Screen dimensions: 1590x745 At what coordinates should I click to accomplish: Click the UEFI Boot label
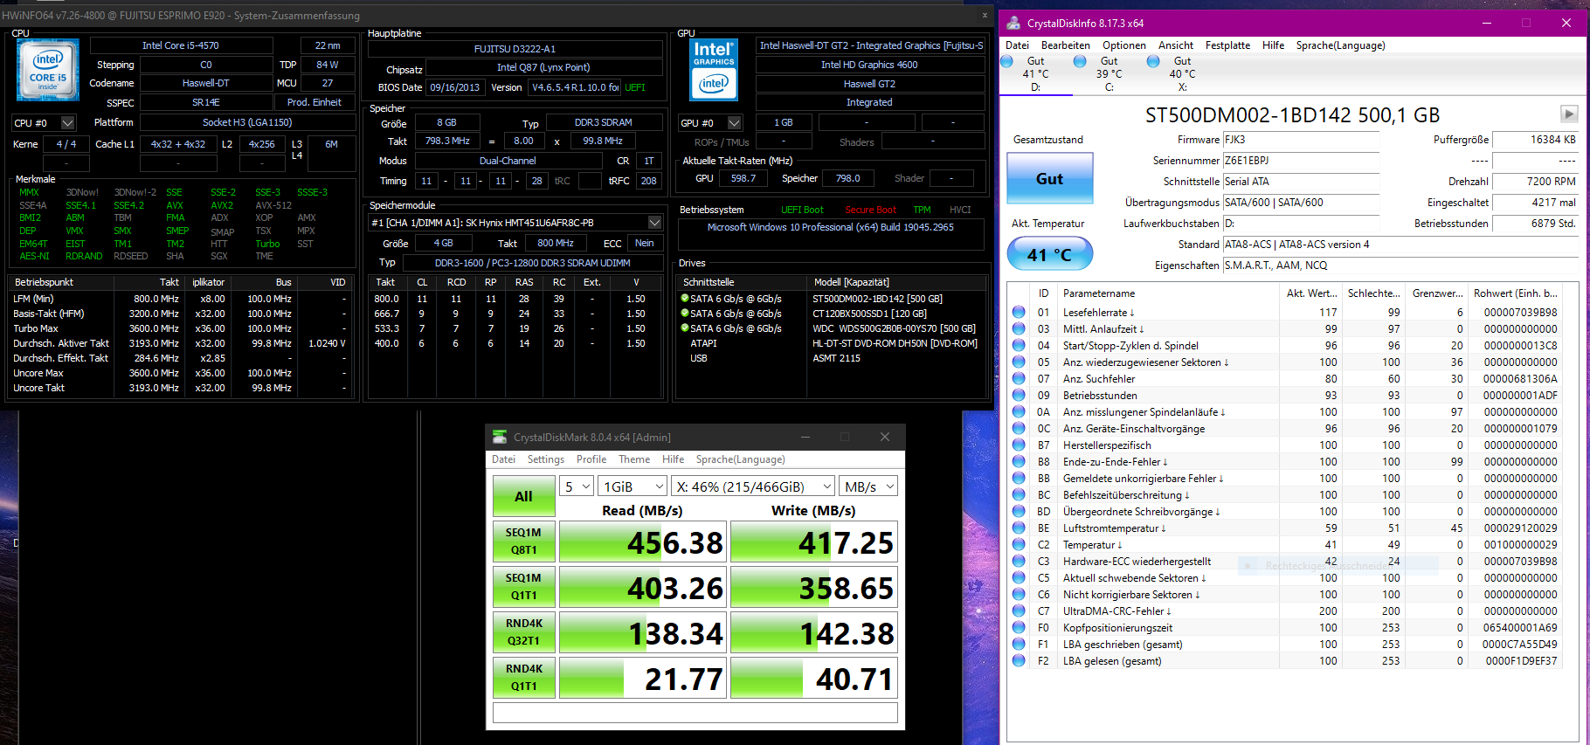(802, 210)
